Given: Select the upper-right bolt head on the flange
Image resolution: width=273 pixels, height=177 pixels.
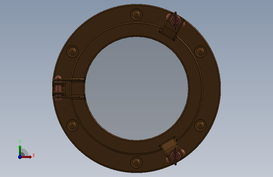Looking at the screenshot, I should point(200,51).
